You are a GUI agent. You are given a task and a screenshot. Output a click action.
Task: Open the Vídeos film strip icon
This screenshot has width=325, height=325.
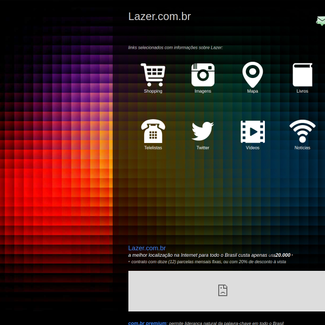click(252, 132)
